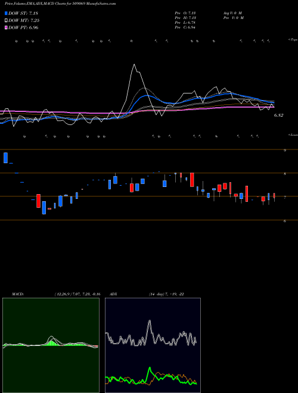Click the price axis label 8

(285, 174)
